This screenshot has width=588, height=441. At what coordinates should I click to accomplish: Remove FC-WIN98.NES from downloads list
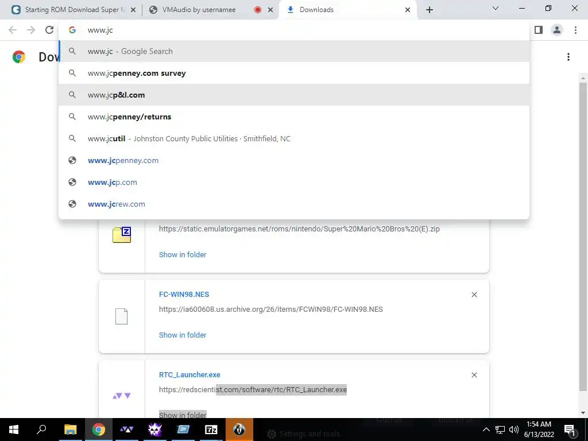(x=474, y=295)
